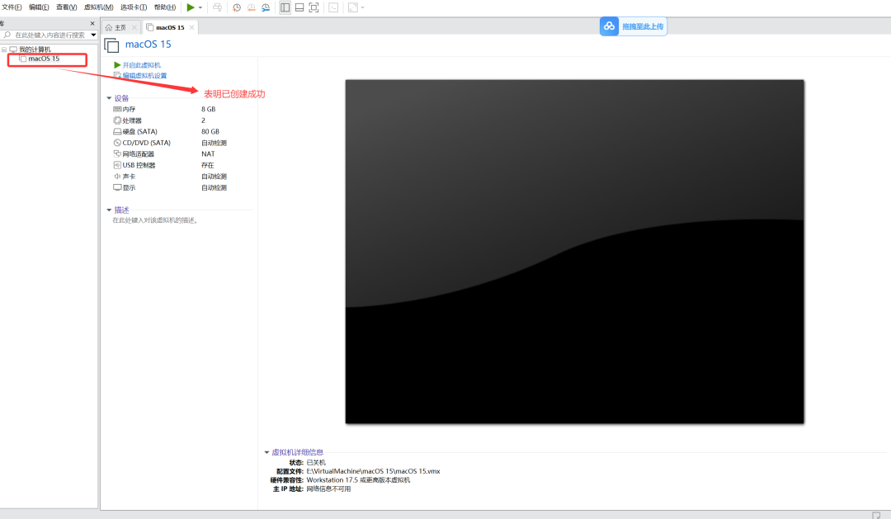Open the stretch display dropdown arrow
The height and width of the screenshot is (519, 891).
tap(362, 8)
